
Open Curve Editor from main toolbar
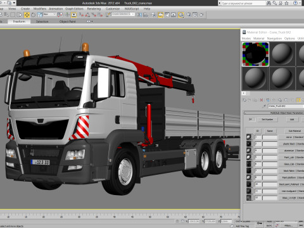coord(167,15)
